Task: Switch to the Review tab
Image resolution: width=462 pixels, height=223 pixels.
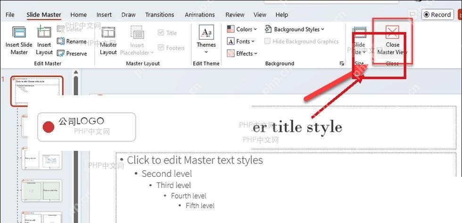Action: click(x=235, y=15)
